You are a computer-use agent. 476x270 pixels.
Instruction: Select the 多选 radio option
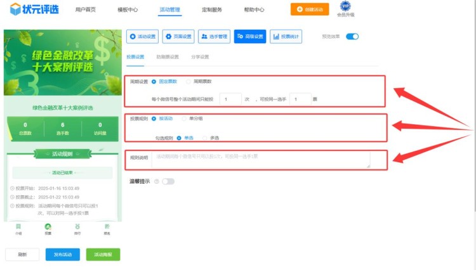point(205,138)
